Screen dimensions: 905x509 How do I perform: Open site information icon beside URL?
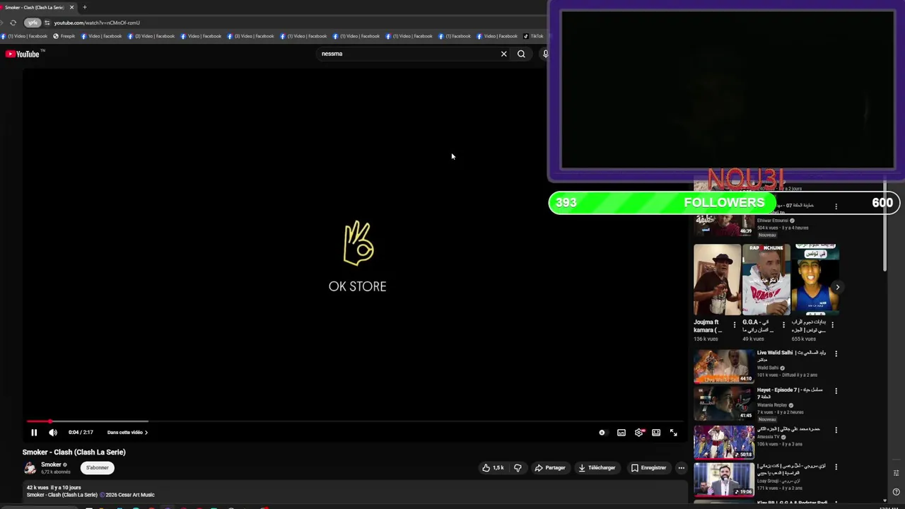47,23
